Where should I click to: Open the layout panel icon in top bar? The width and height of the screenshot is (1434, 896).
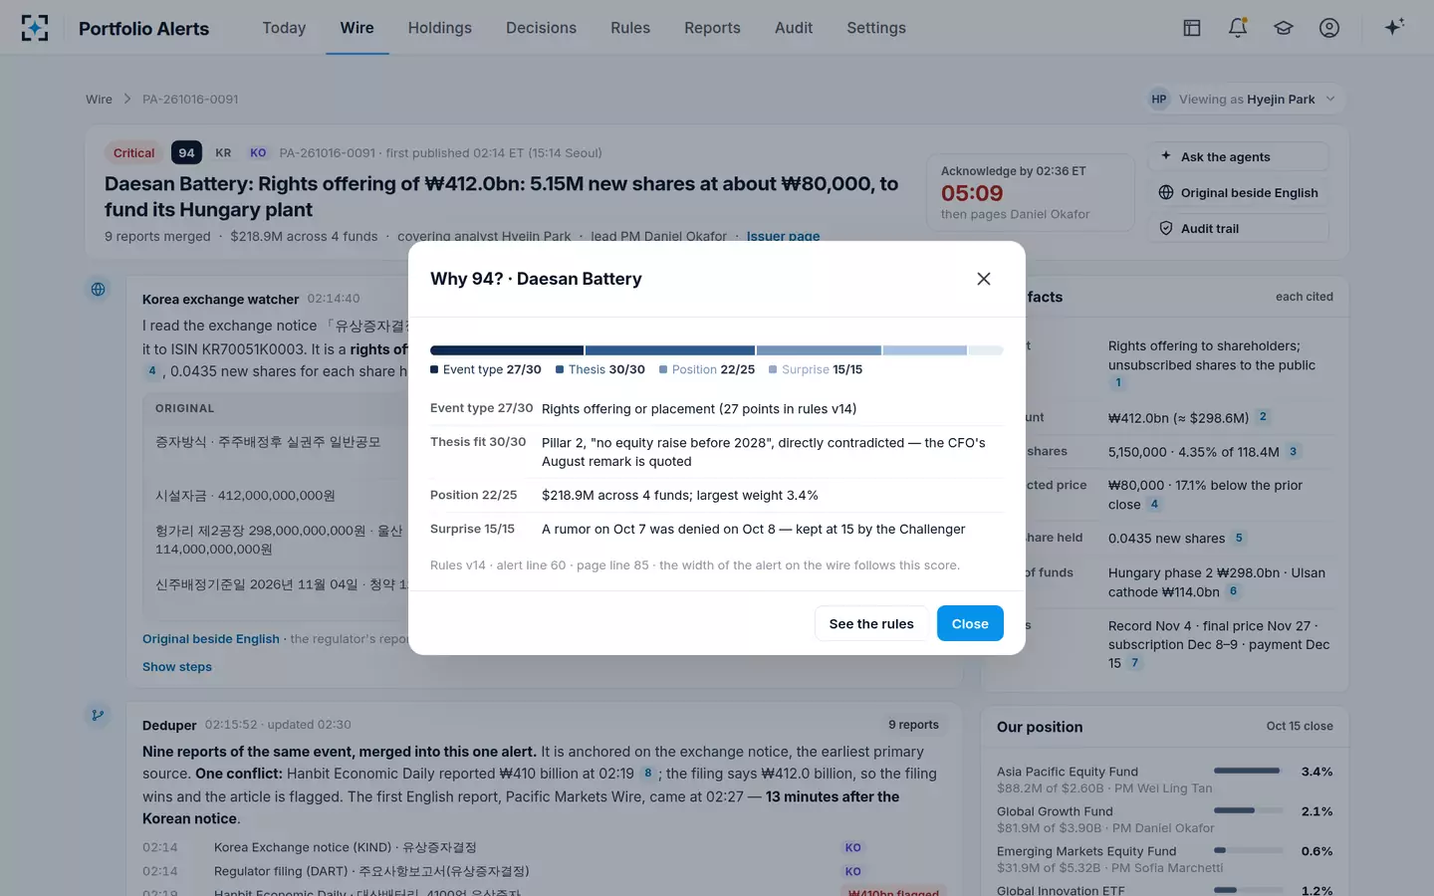point(1192,28)
